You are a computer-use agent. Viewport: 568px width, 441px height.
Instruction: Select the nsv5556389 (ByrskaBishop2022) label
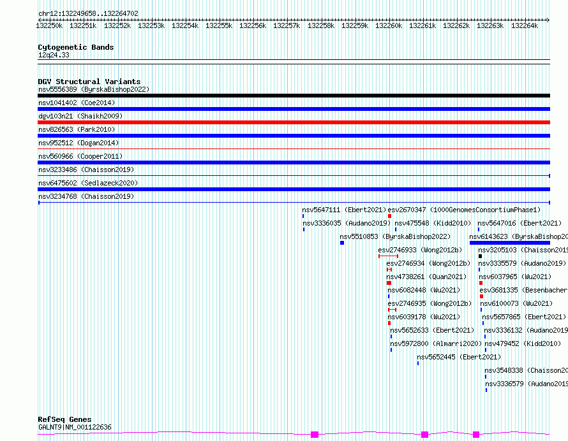point(94,89)
